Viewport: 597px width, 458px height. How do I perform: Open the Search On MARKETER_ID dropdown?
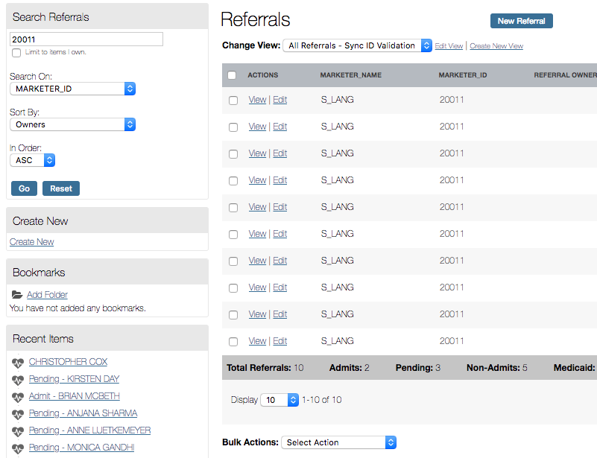pyautogui.click(x=73, y=89)
